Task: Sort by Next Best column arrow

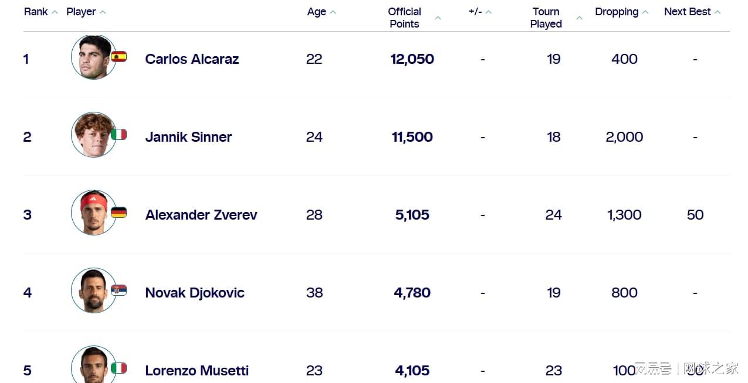Action: [717, 12]
